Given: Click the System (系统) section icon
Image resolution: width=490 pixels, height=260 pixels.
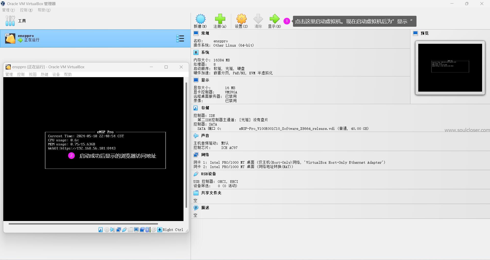Looking at the screenshot, I should (196, 52).
